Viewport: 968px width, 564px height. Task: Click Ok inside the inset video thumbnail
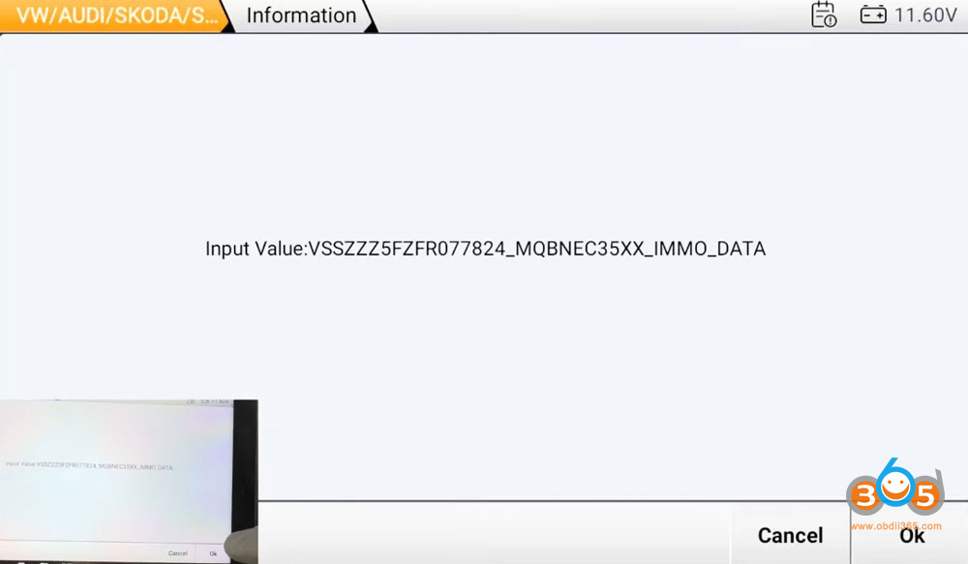[213, 554]
